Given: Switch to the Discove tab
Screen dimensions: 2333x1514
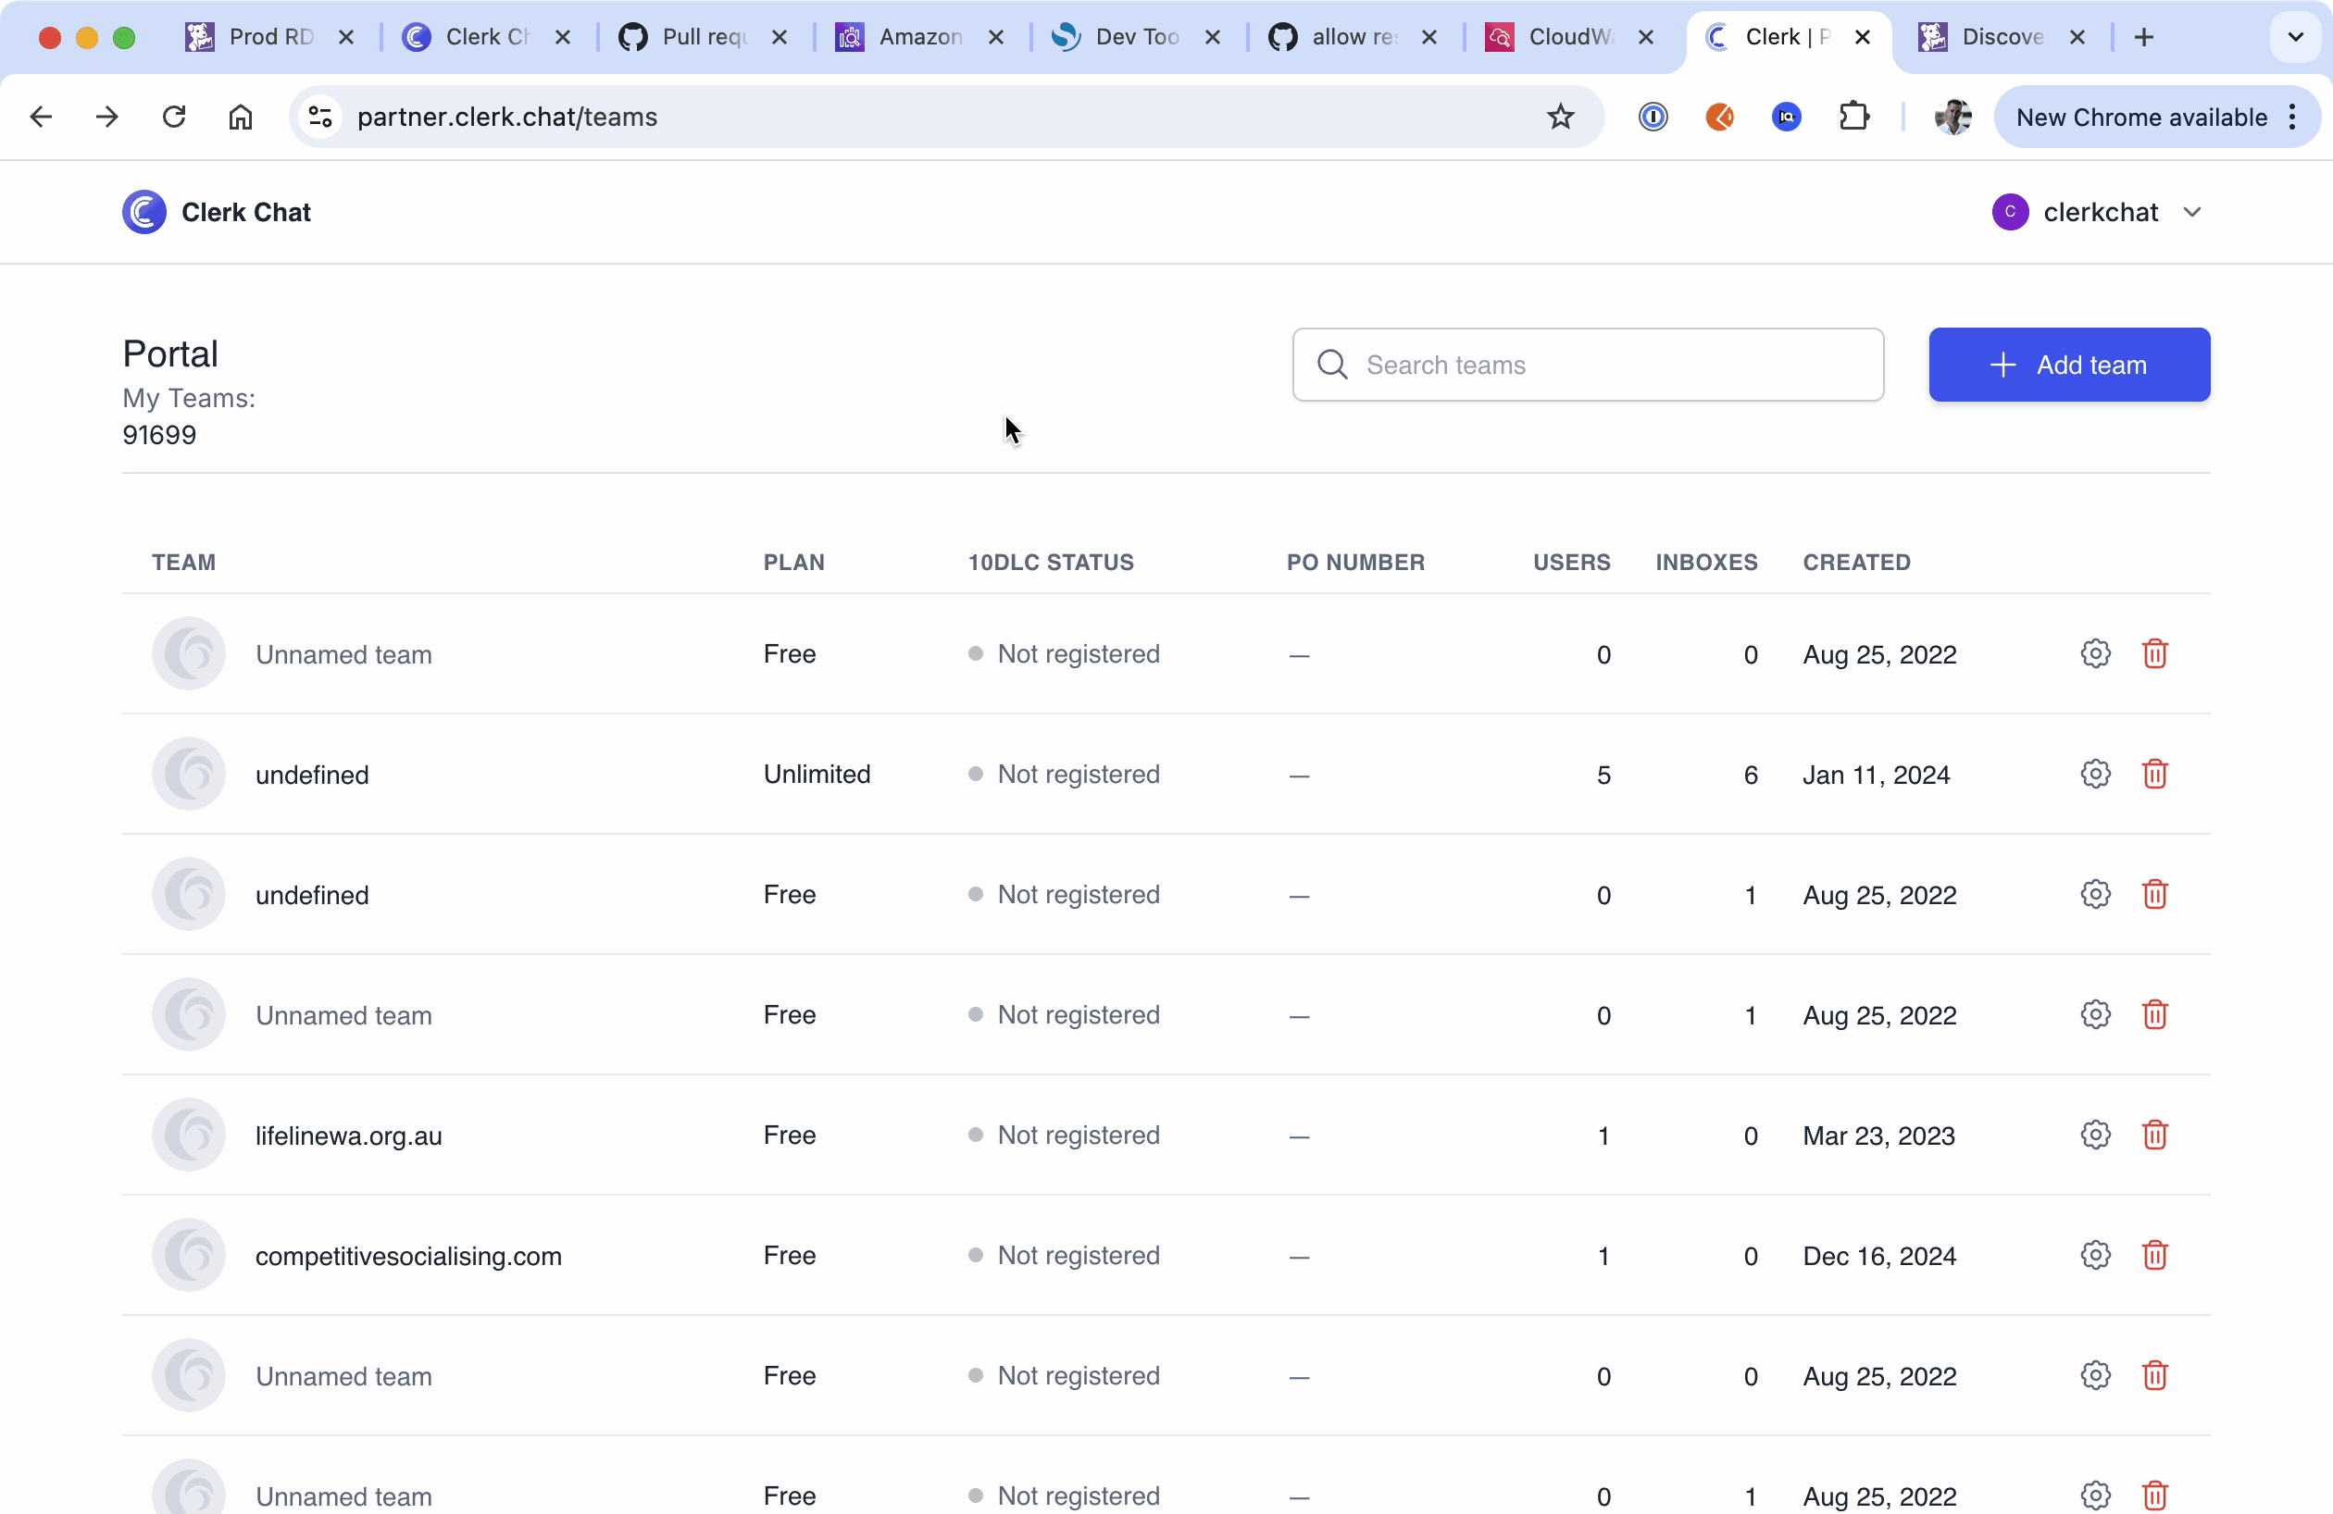Looking at the screenshot, I should [1983, 37].
